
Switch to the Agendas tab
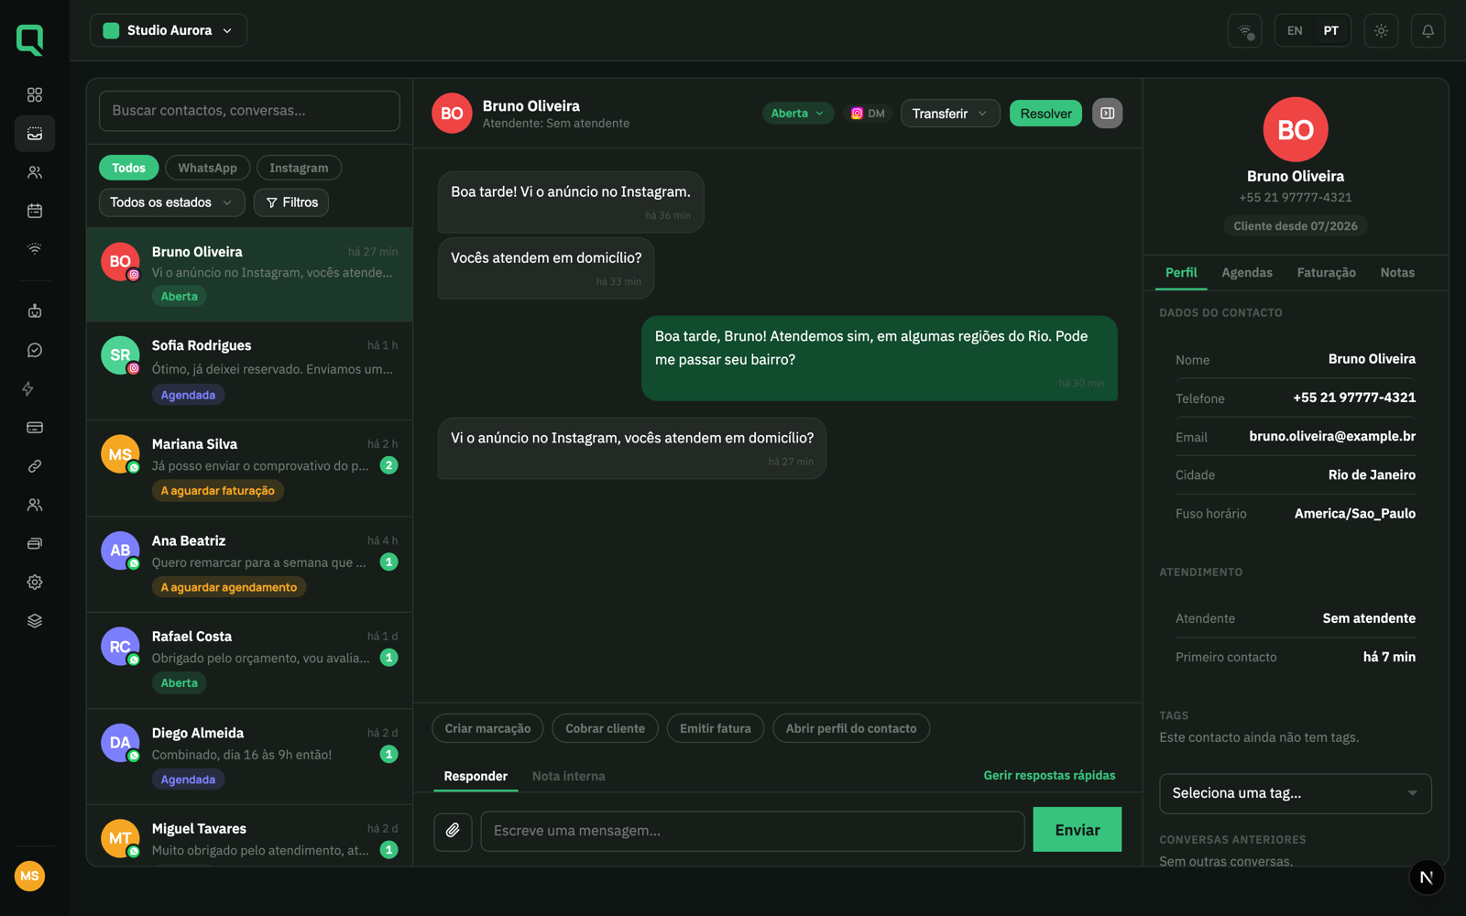click(x=1247, y=273)
